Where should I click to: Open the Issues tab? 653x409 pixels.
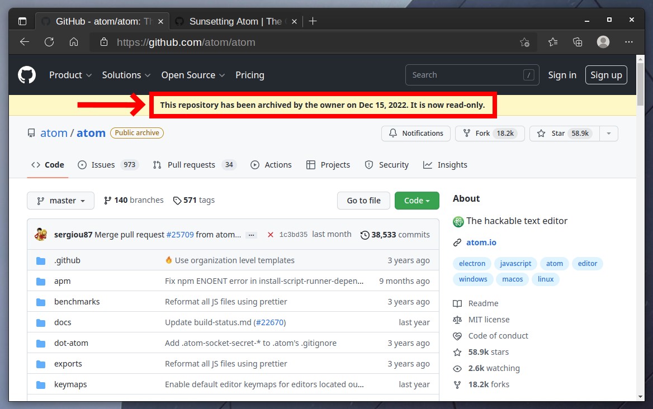107,165
